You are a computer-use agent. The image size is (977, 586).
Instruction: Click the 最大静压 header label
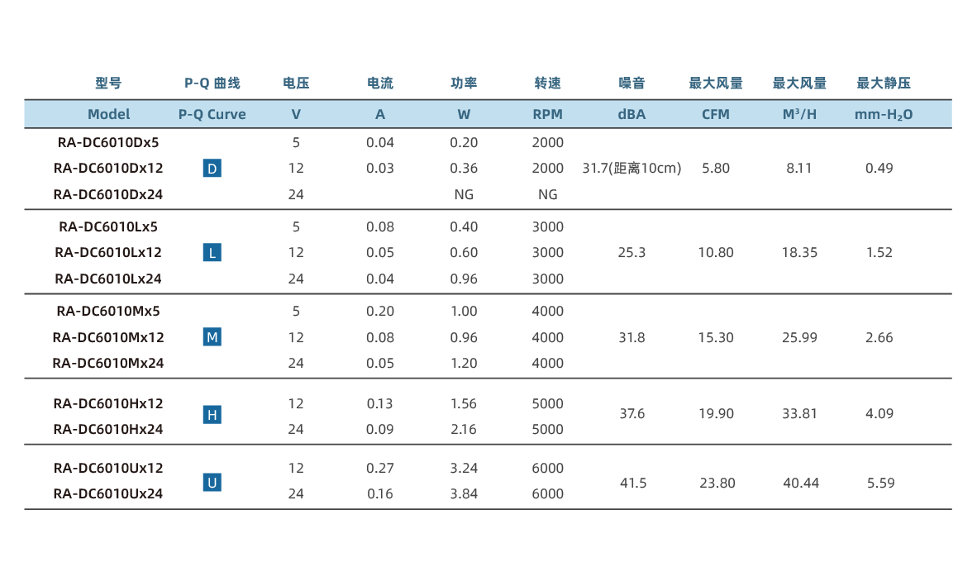point(884,83)
